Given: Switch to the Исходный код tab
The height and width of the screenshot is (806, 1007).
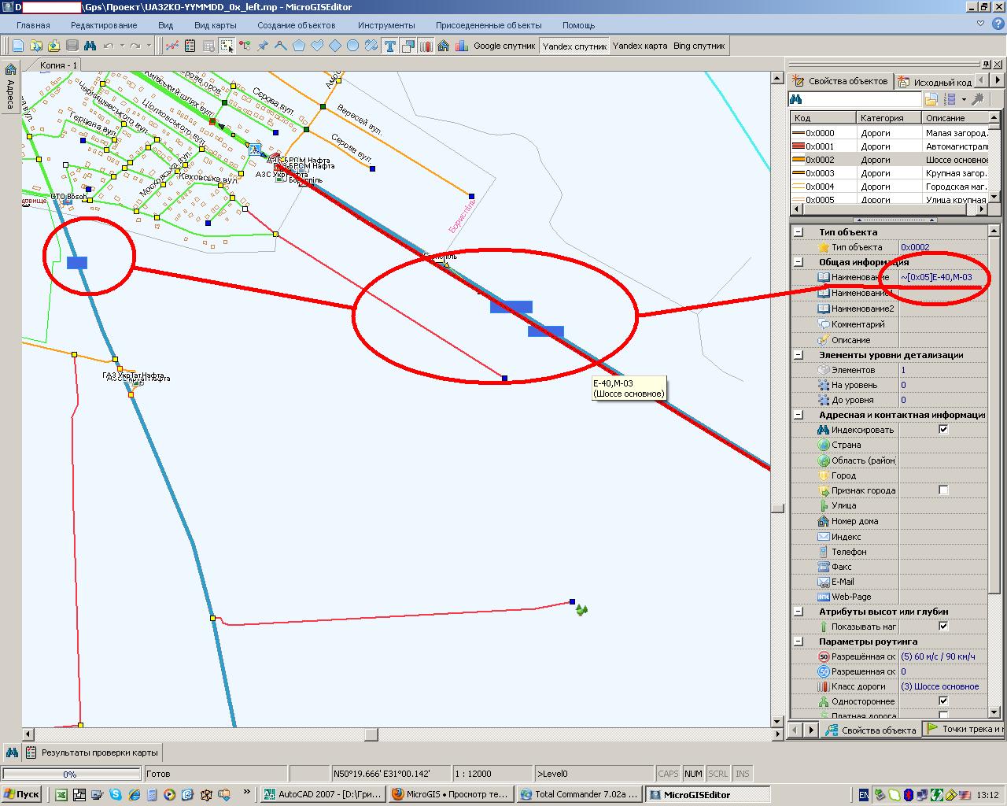Looking at the screenshot, I should click(x=936, y=81).
